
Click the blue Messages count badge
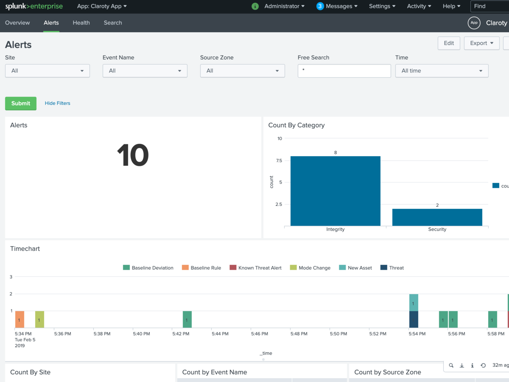click(320, 6)
